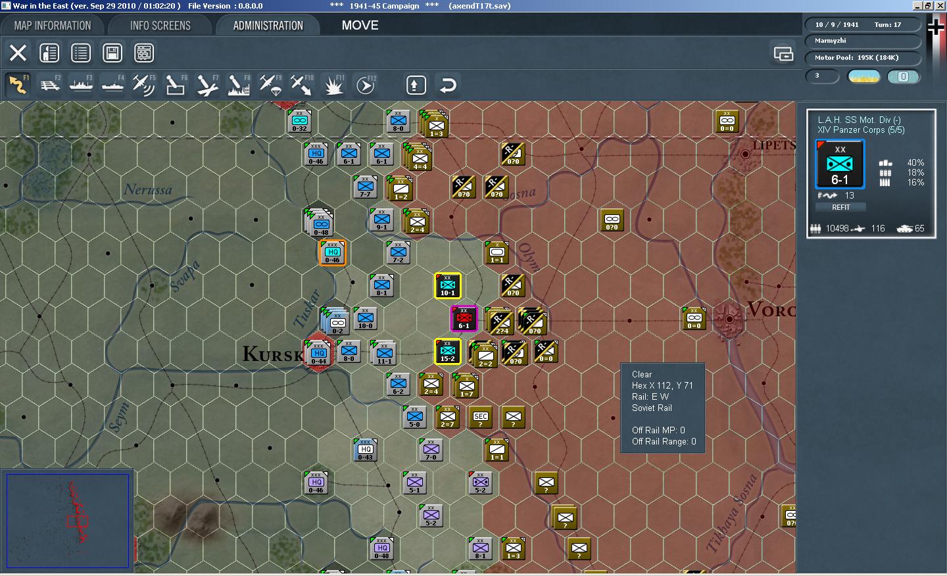The height and width of the screenshot is (576, 947).
Task: Click the floppy disk Save Game icon
Action: tap(112, 53)
